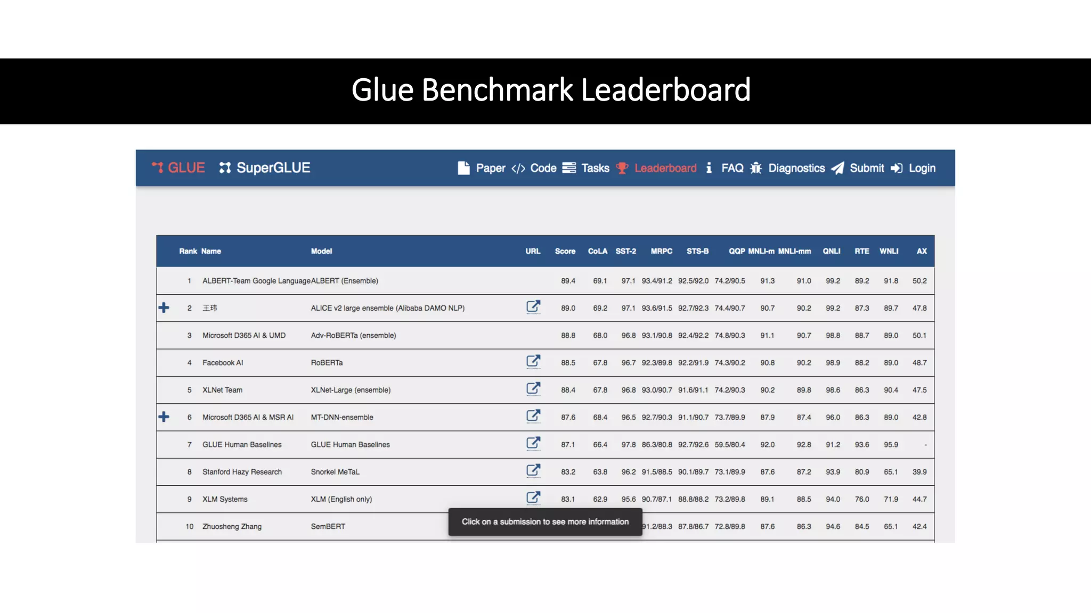Open external URL icon for XLM (English only)
This screenshot has height=613, width=1091.
pyautogui.click(x=533, y=498)
